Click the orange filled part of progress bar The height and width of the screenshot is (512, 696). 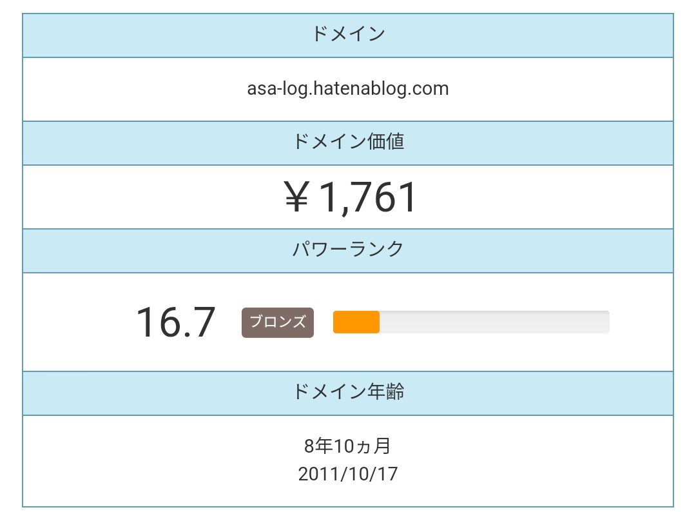pos(356,322)
